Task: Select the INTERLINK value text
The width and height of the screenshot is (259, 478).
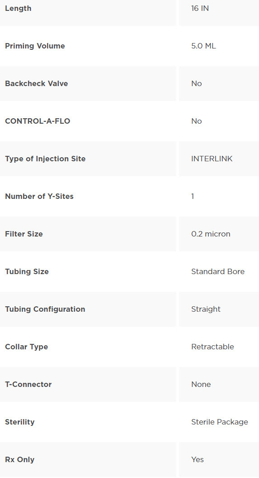Action: point(212,159)
